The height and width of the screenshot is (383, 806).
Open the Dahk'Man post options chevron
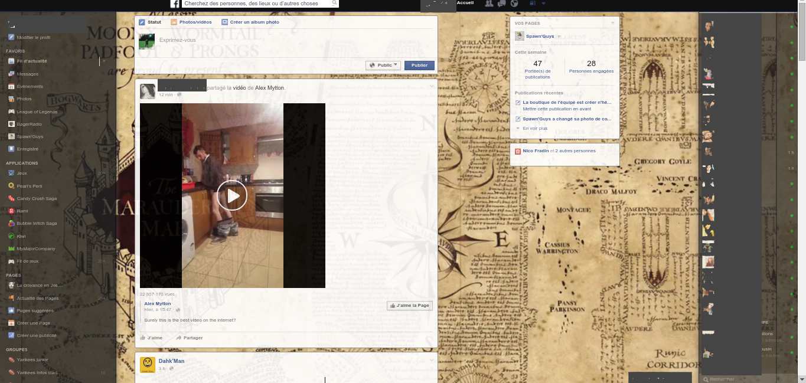click(x=432, y=360)
